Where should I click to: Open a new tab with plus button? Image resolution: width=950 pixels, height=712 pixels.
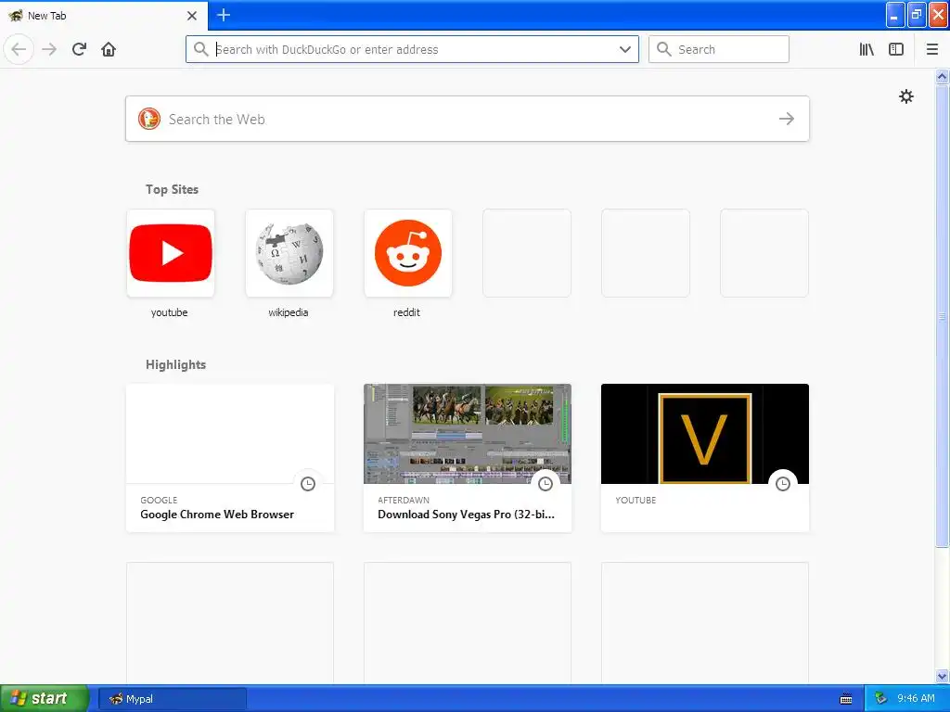pos(223,15)
